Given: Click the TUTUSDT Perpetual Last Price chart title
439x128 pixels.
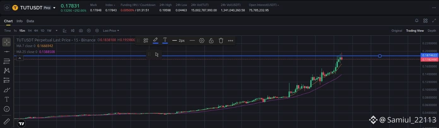Looking at the screenshot, I should (x=56, y=40).
